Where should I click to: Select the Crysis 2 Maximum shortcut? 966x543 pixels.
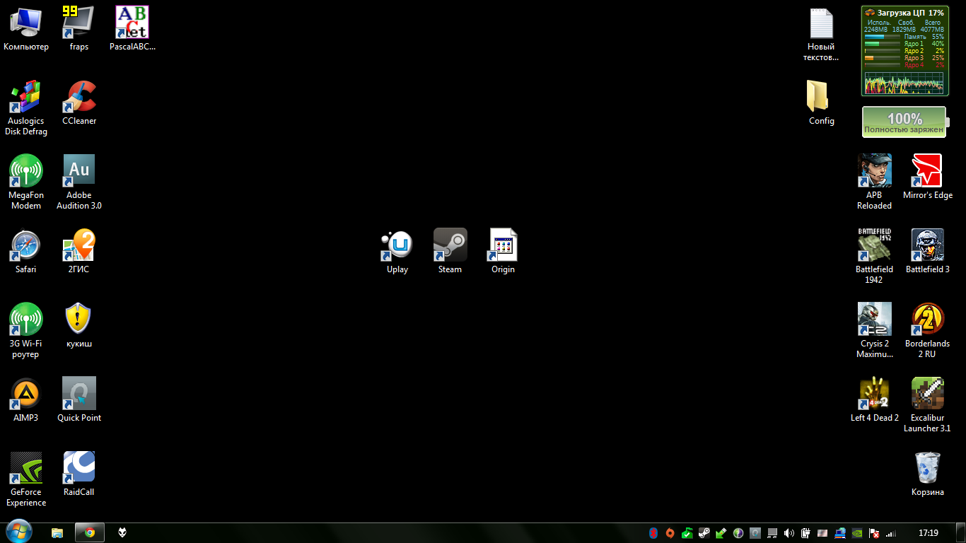point(875,330)
